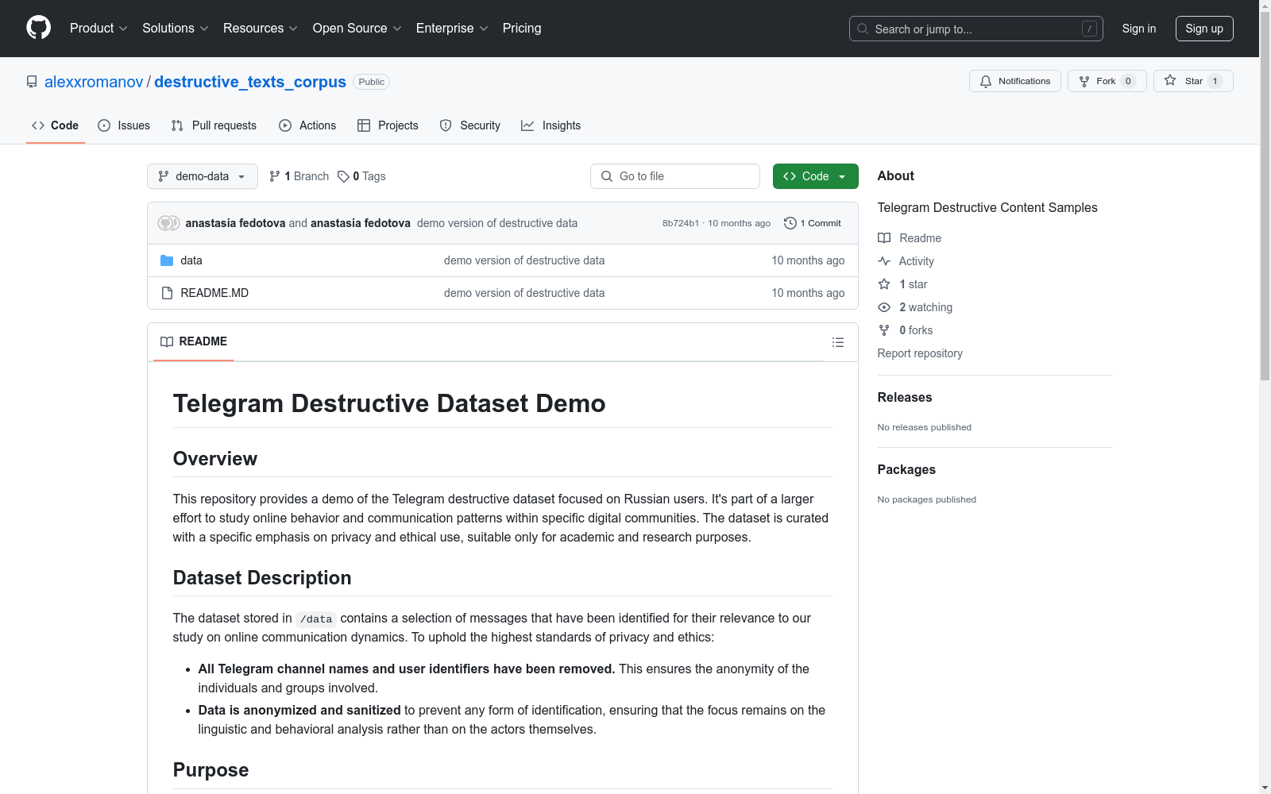Open the destructive_texts_corpus repository link

click(x=250, y=82)
